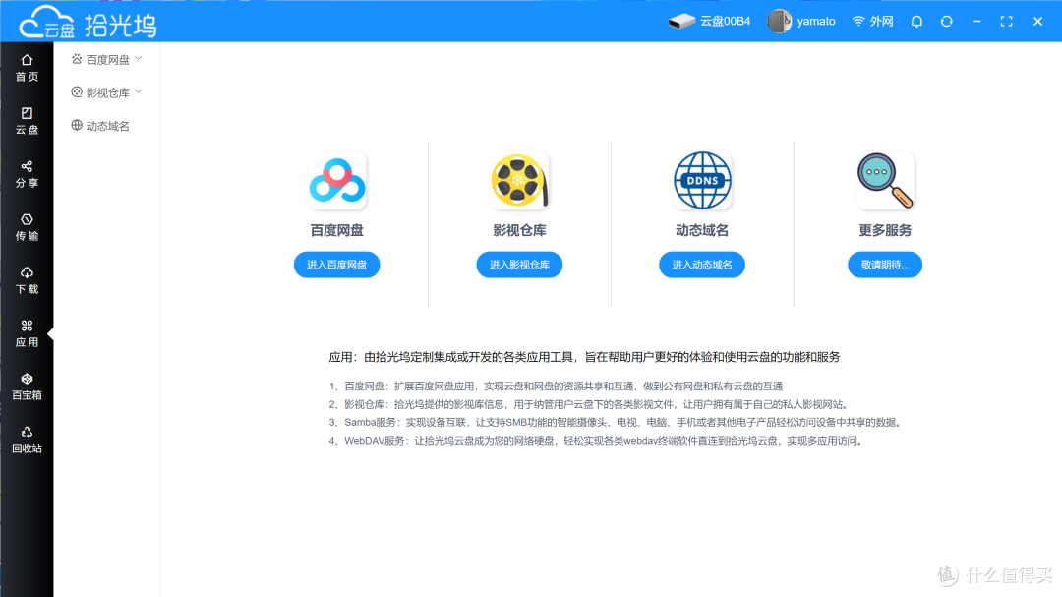1062x597 pixels.
Task: Click the refresh icon in title bar
Action: point(946,21)
